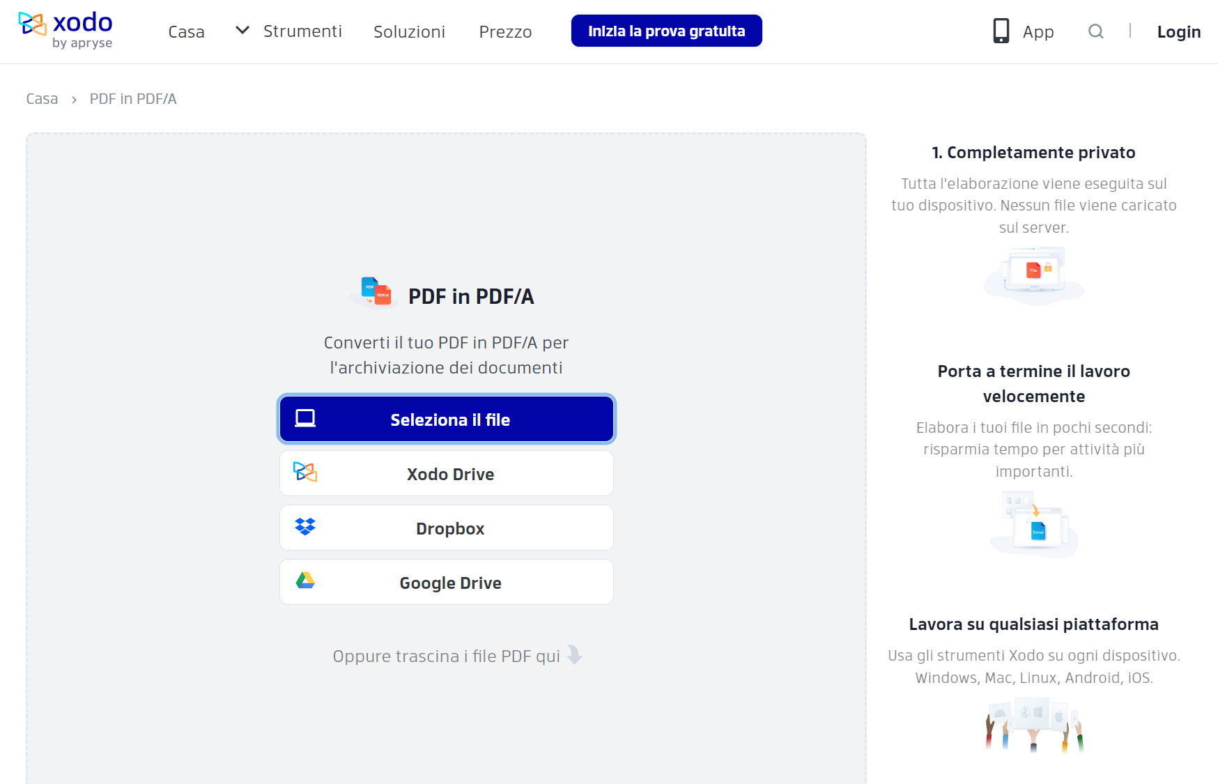Open the Soluzioni menu item
1218x784 pixels.
click(x=409, y=31)
